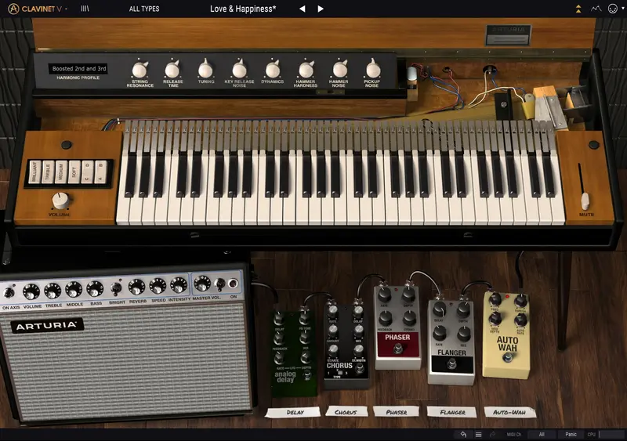627x441 pixels.
Task: Click the Hammer Hardness knob
Action: 306,68
